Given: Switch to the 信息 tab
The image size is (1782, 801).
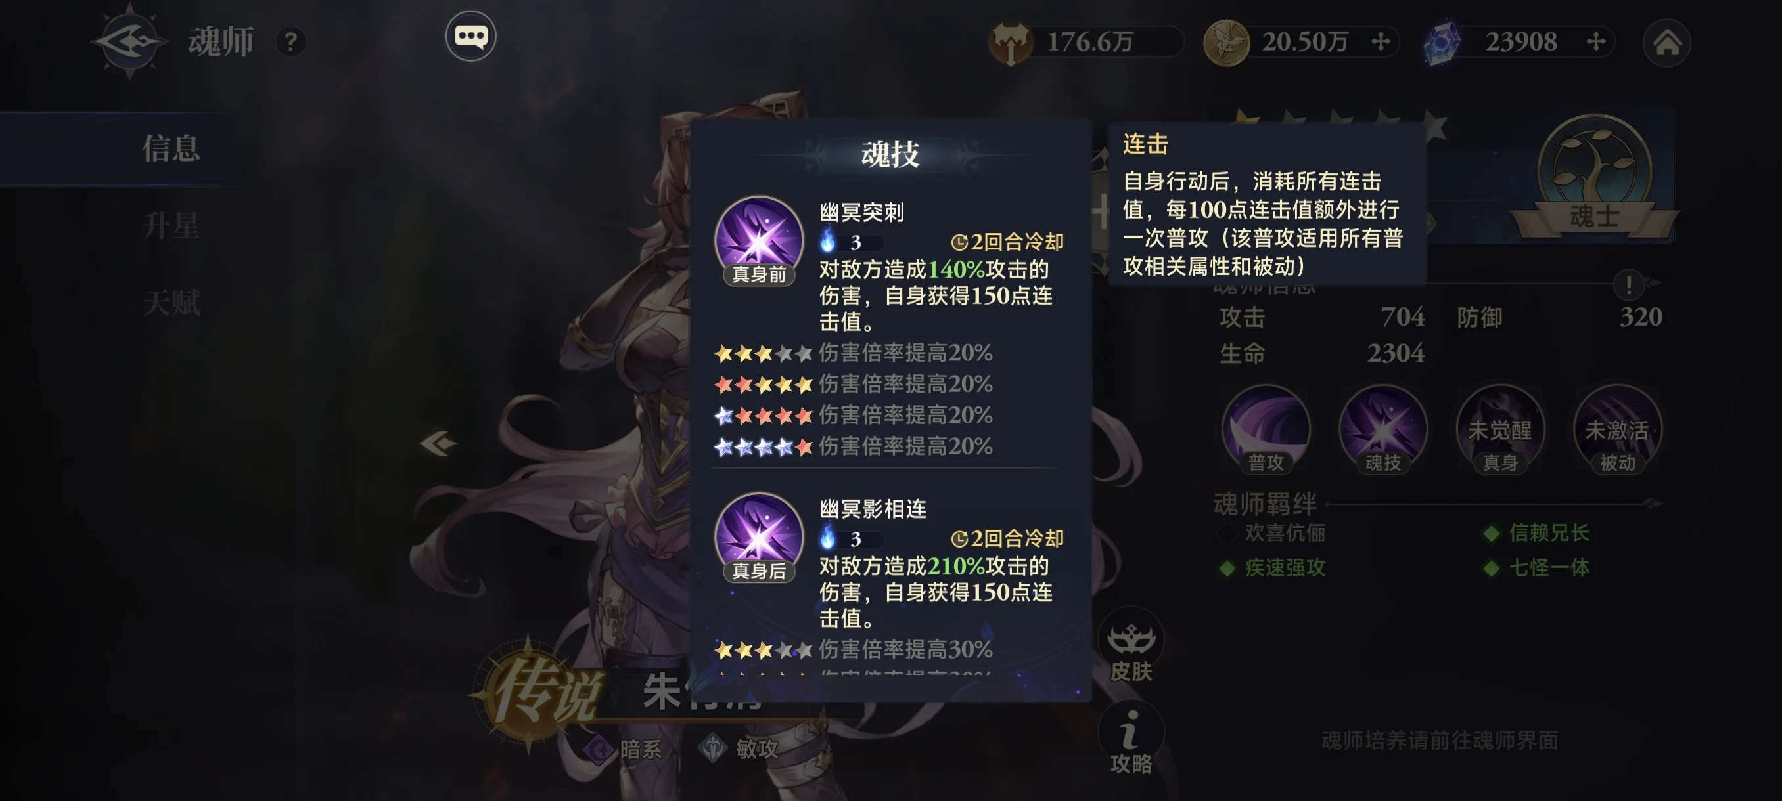Looking at the screenshot, I should coord(171,148).
